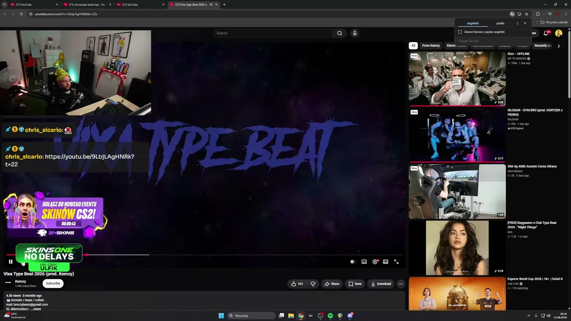Open WŁODAR - GYM BRO video thumbnail
Screen dimensions: 571x321
[457, 135]
